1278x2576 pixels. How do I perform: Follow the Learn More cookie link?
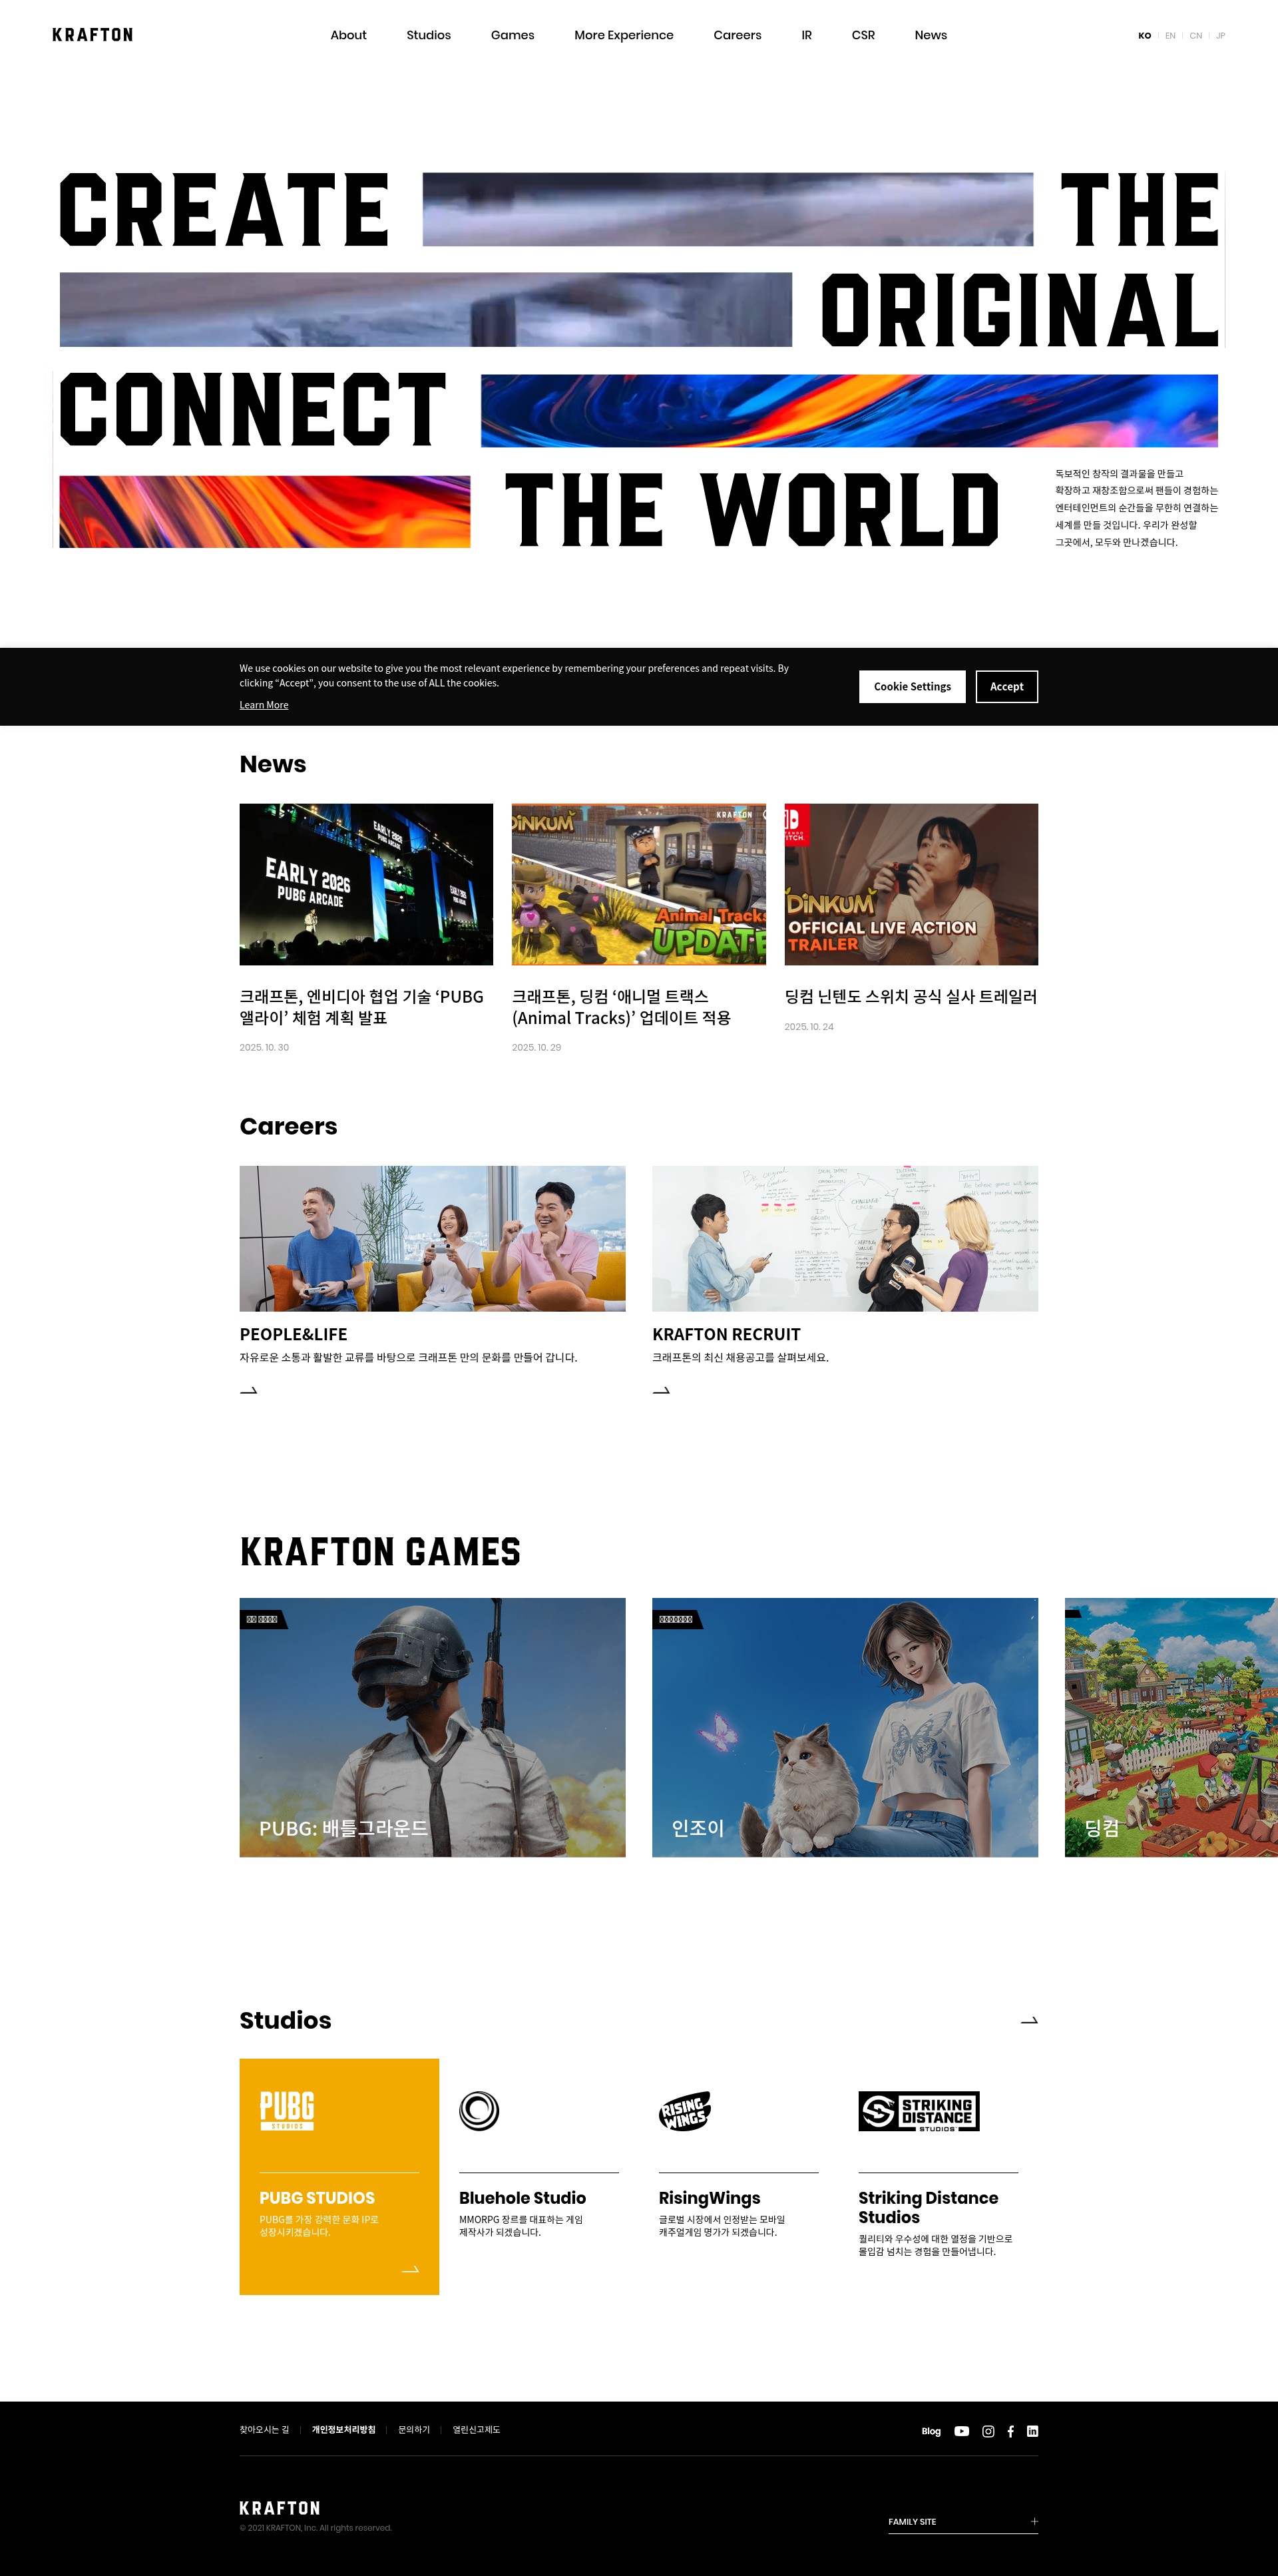(x=264, y=705)
